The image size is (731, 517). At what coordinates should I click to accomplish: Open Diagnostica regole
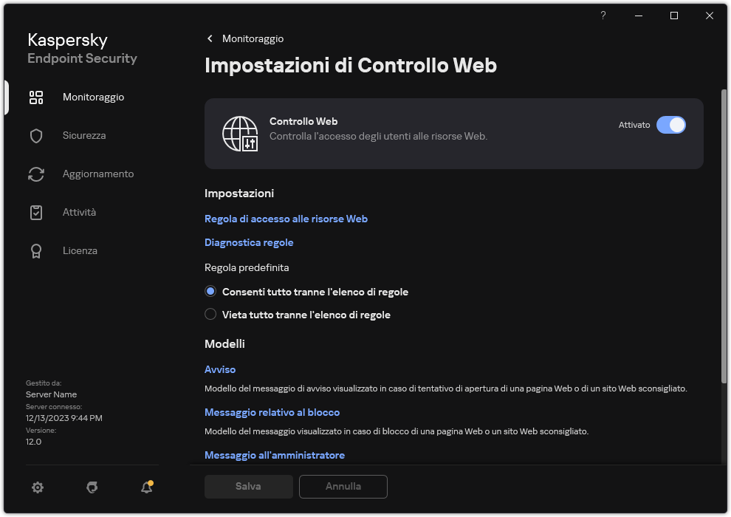click(x=249, y=242)
